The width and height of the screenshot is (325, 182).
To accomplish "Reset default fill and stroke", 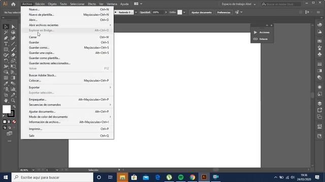I will pyautogui.click(x=4, y=116).
